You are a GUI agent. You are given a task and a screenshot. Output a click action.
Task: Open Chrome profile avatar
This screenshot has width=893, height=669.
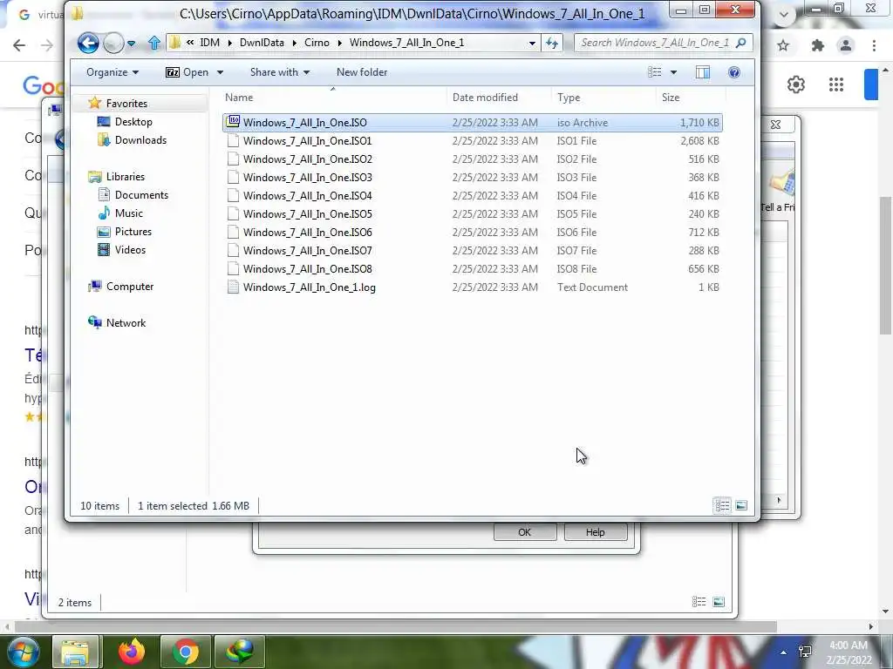click(846, 45)
